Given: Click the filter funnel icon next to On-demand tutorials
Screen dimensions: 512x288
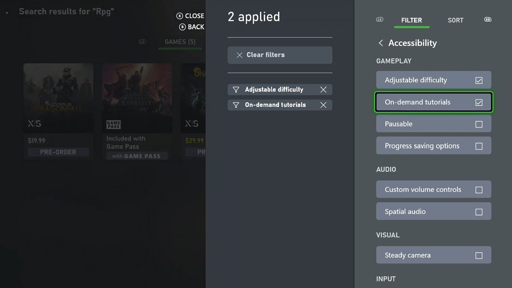Looking at the screenshot, I should coord(236,105).
